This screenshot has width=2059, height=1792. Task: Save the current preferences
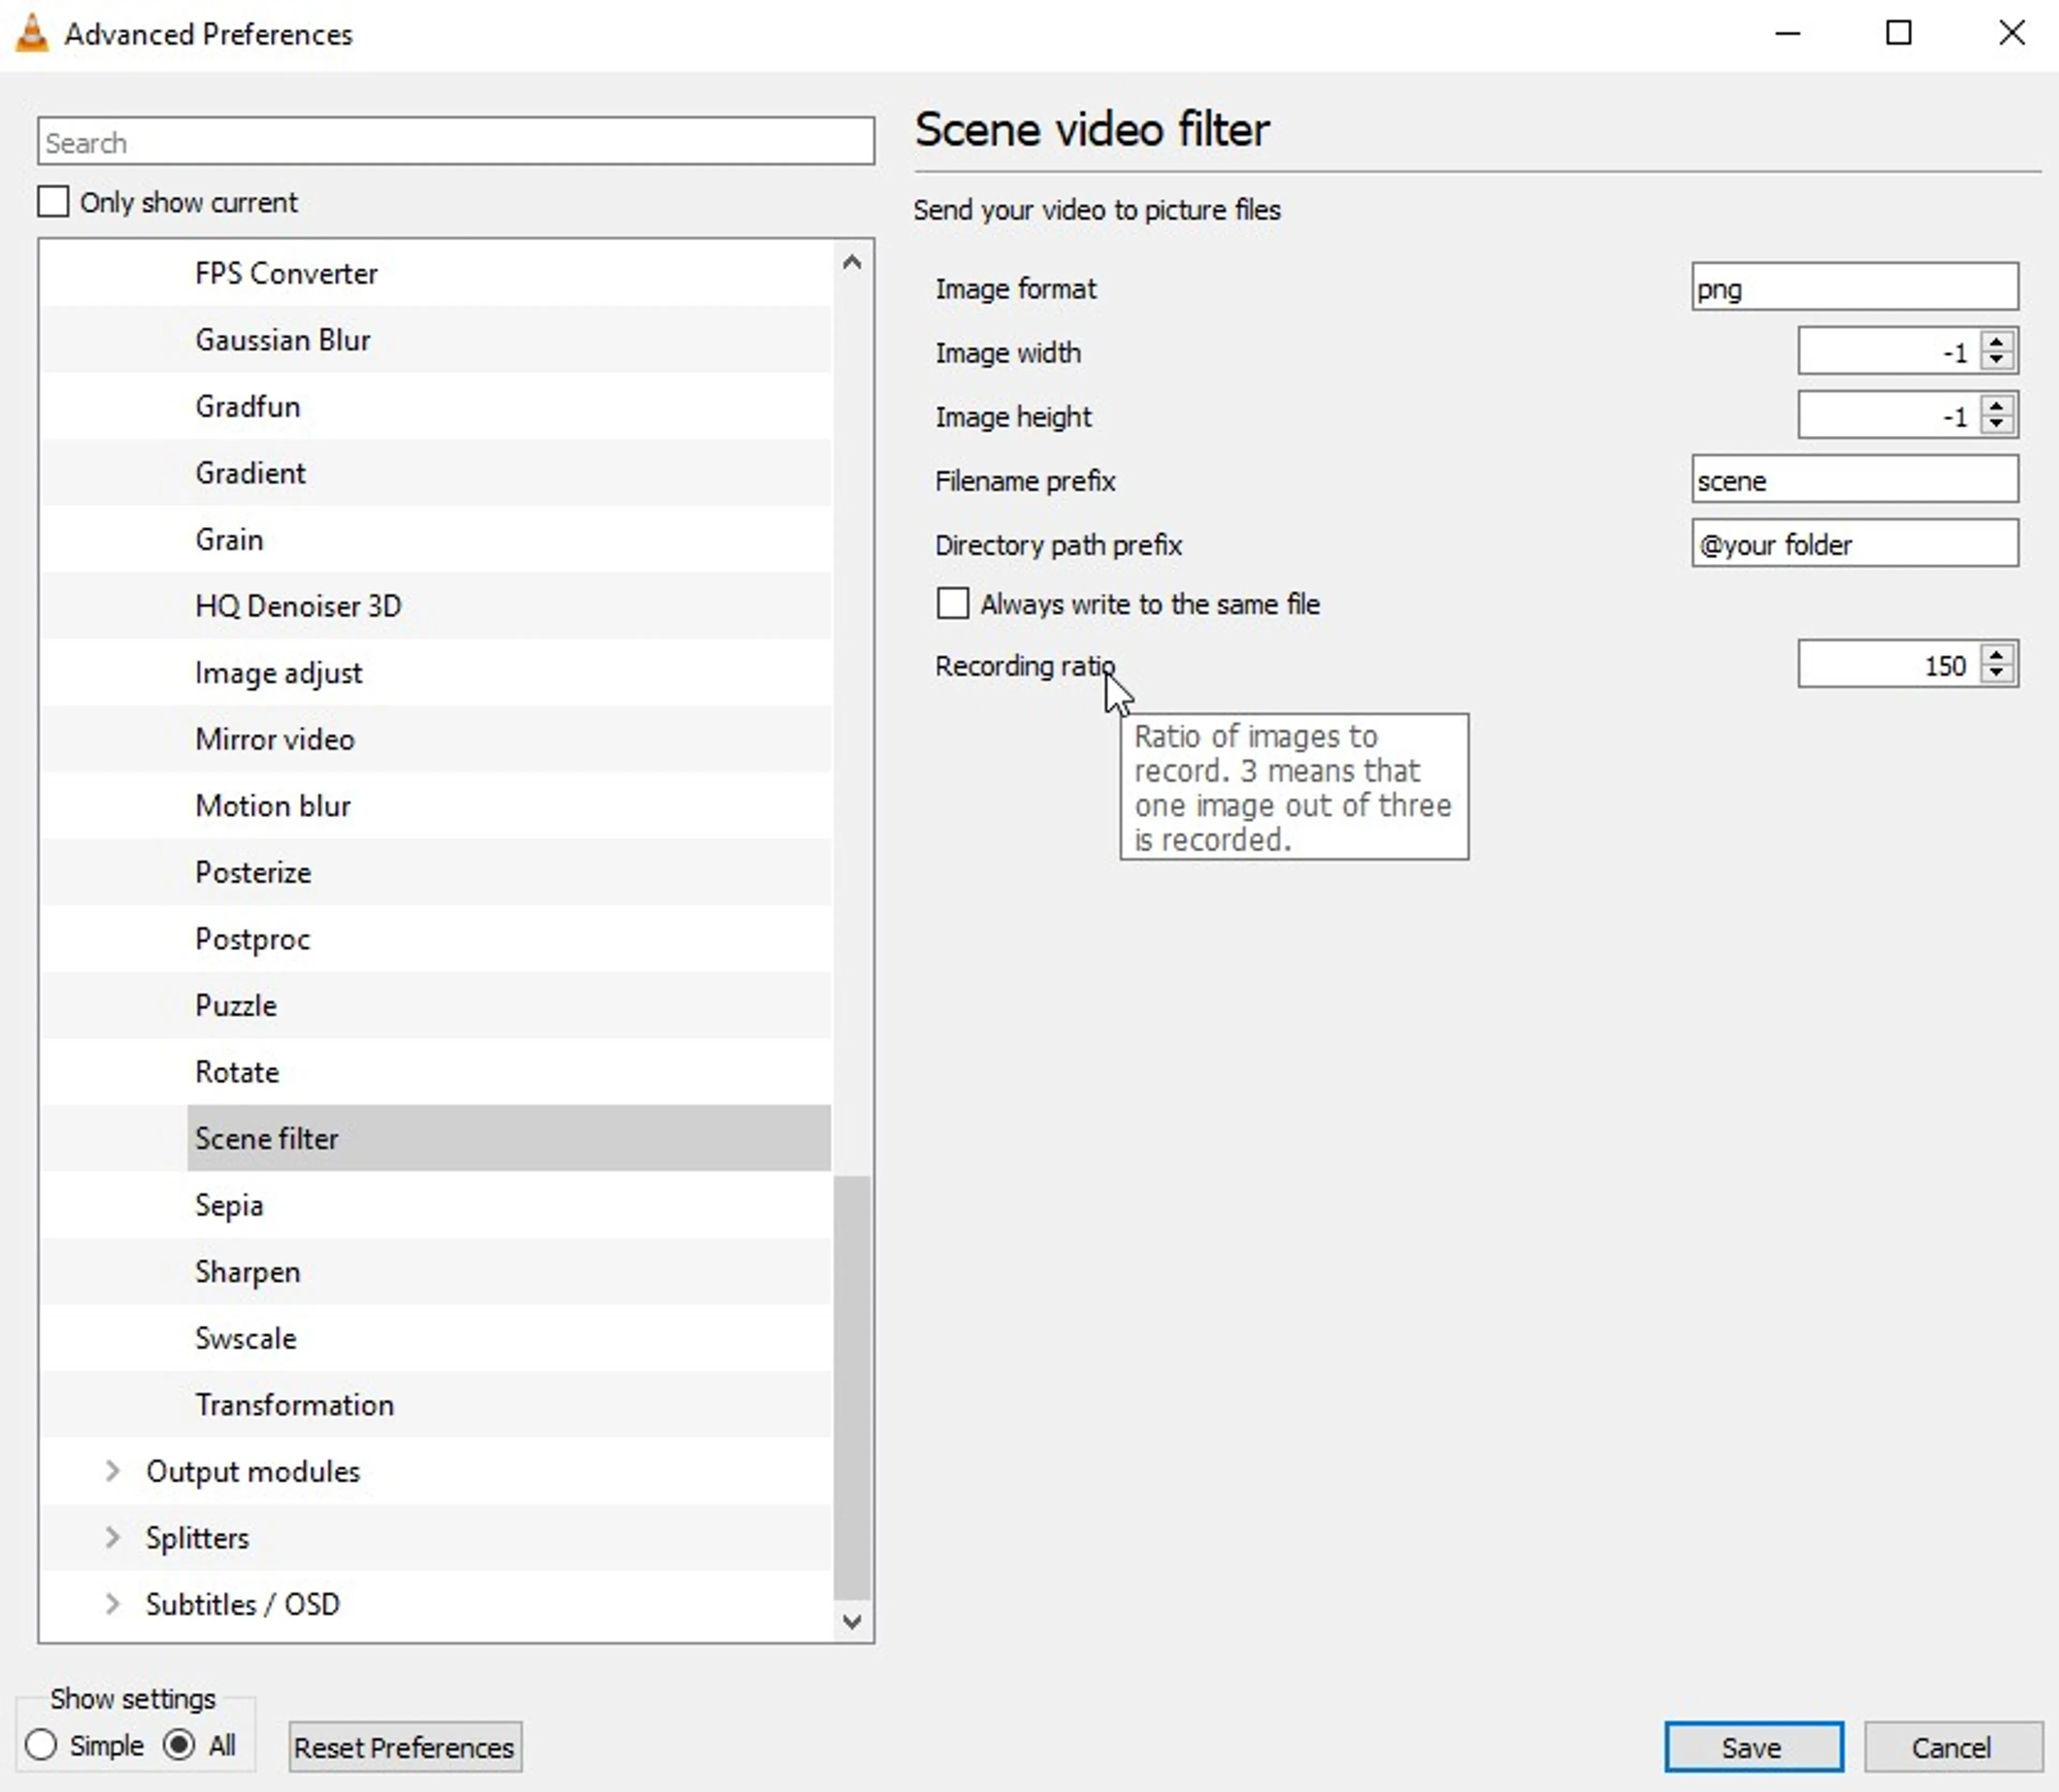pyautogui.click(x=1754, y=1746)
